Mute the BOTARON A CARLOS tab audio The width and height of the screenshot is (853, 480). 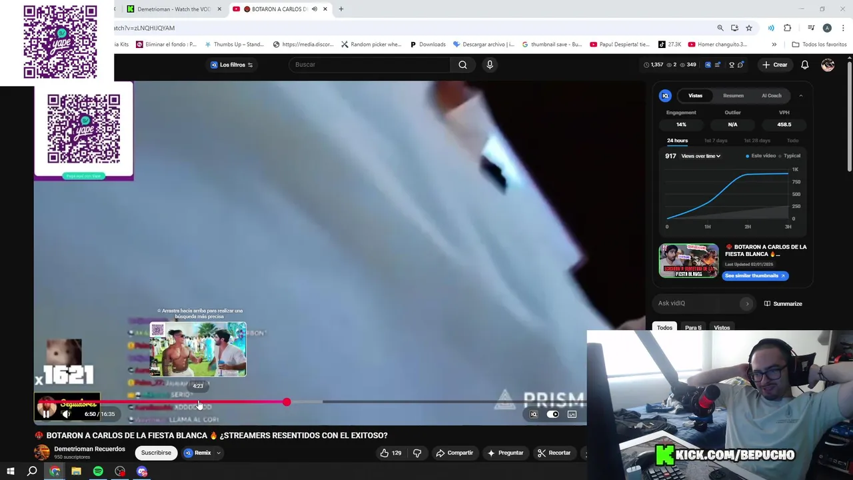(315, 9)
